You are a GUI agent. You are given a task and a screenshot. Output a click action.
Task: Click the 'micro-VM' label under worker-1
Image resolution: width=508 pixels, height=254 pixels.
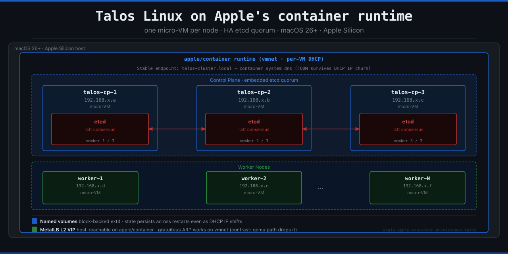(90, 192)
